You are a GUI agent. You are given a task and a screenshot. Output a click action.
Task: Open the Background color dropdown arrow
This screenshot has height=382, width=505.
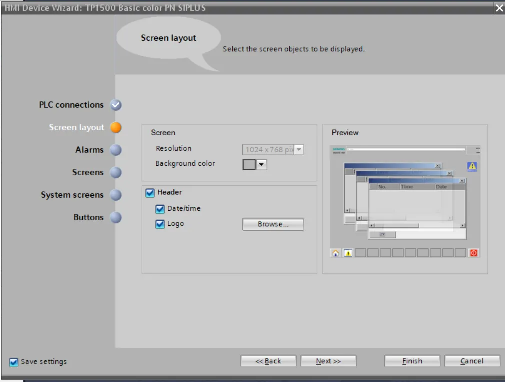point(263,164)
